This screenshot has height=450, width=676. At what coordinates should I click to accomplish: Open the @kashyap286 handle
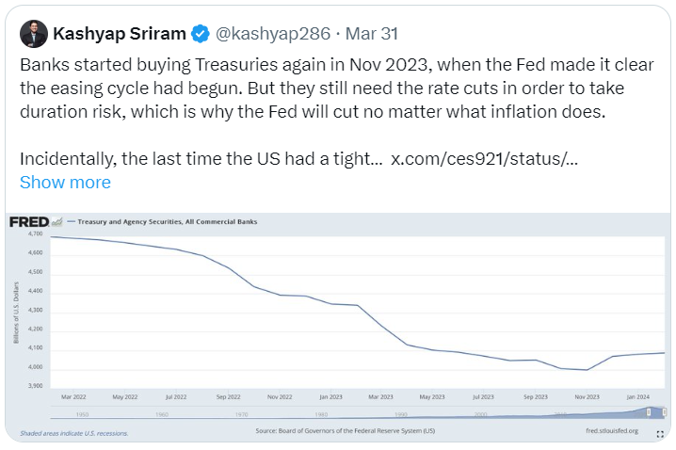273,34
